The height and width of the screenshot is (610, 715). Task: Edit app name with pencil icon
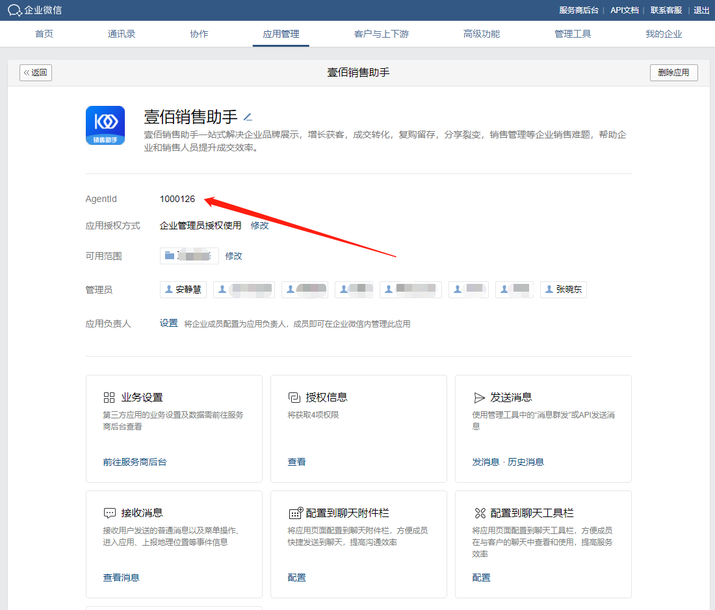click(248, 118)
